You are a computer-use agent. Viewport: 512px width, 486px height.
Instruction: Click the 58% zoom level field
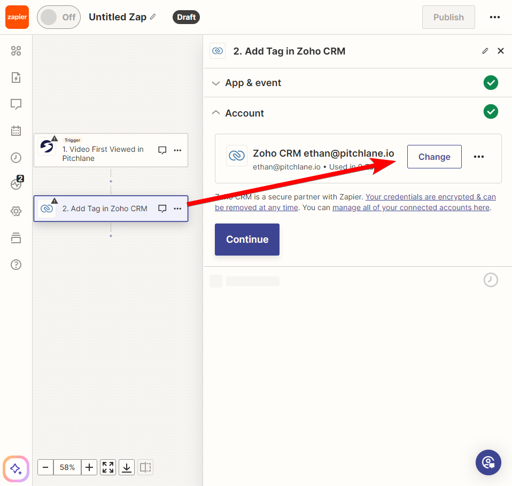[x=67, y=467]
